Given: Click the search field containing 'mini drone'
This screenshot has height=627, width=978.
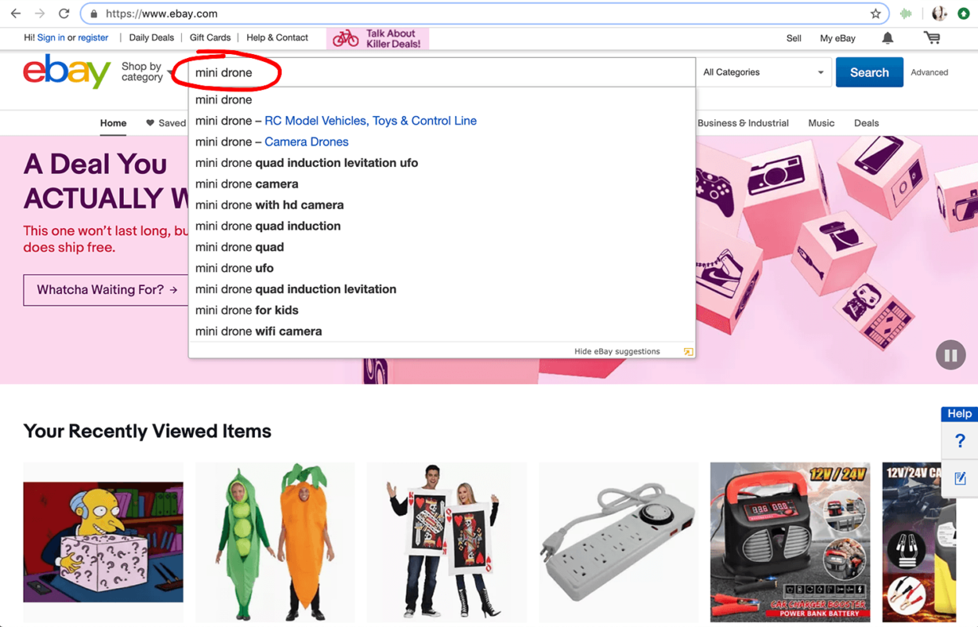Looking at the screenshot, I should [442, 72].
